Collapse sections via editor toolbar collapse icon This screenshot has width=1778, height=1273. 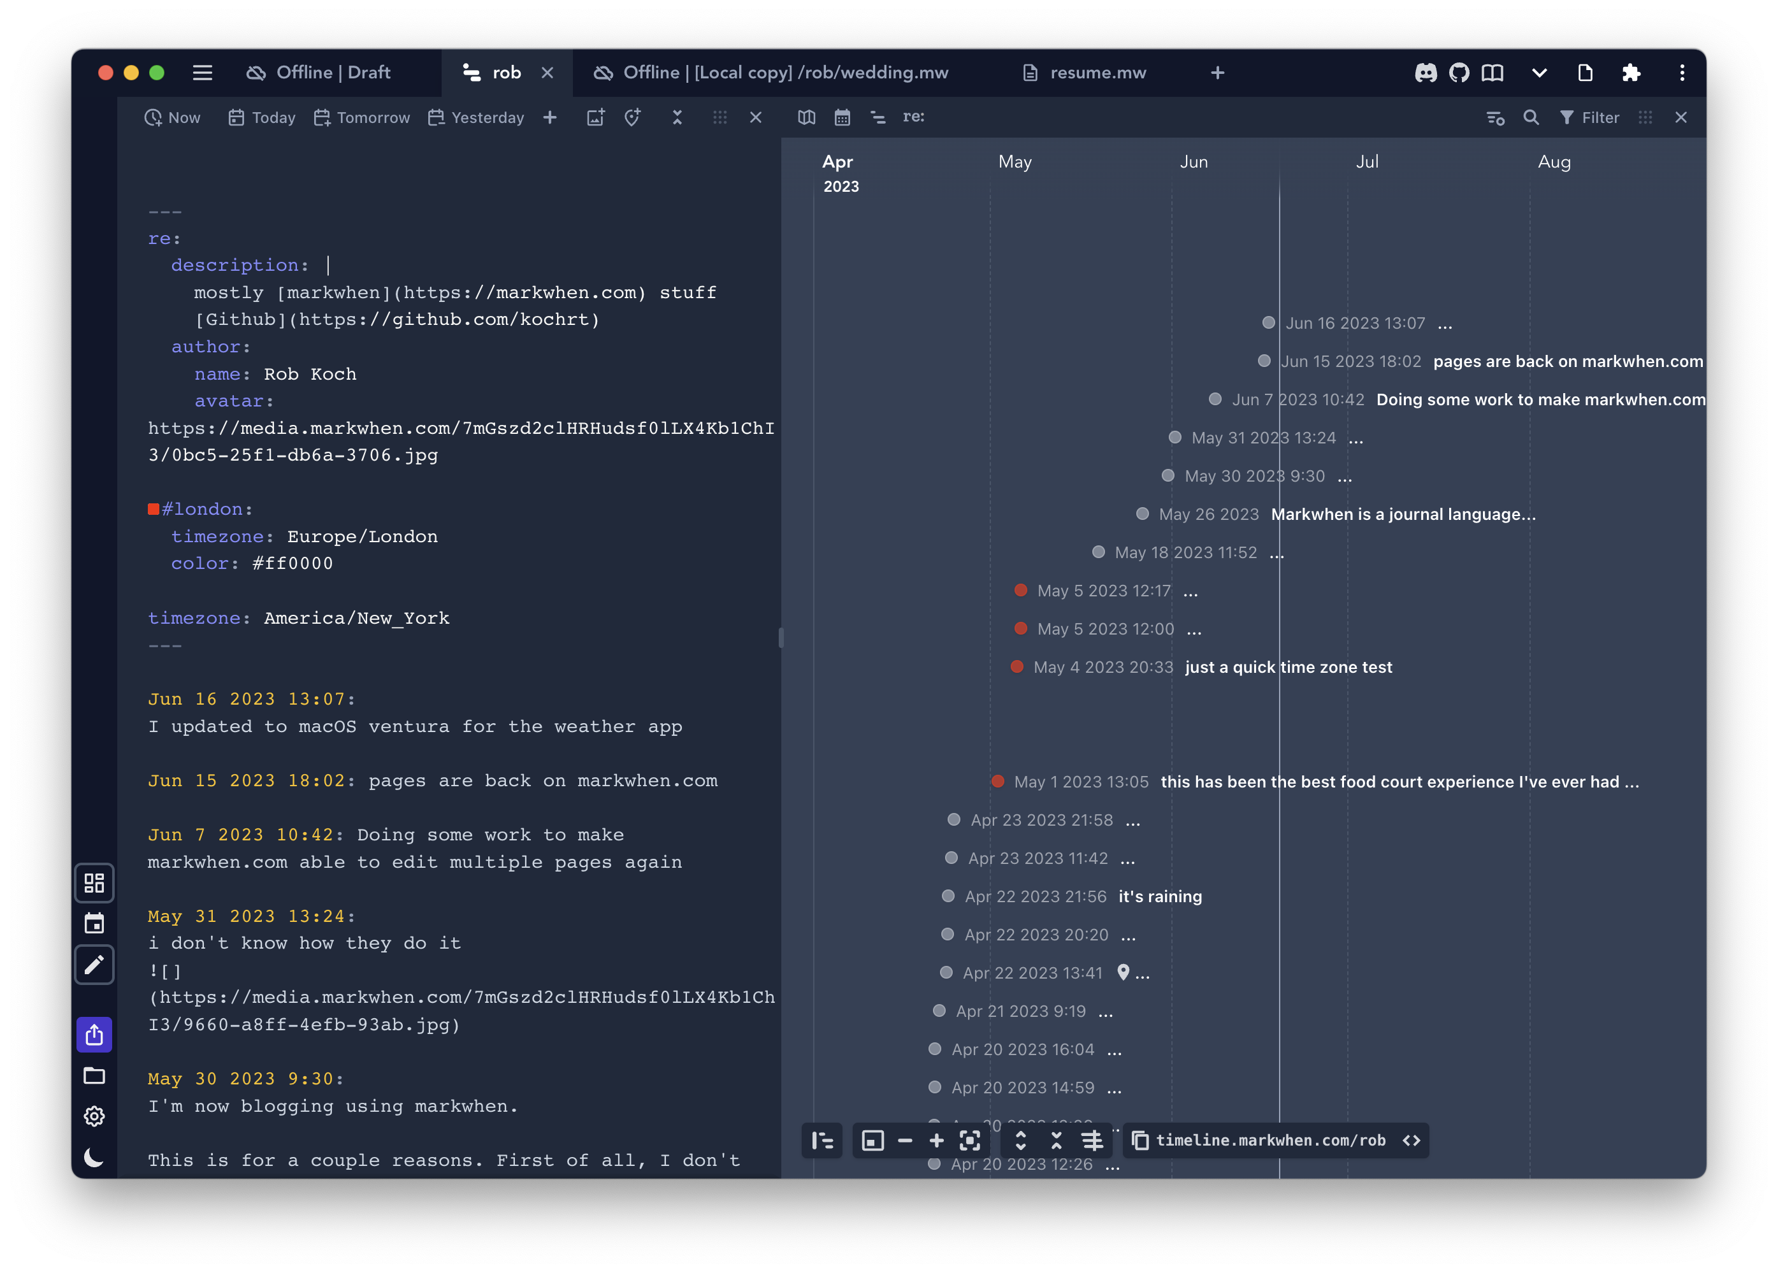(x=677, y=118)
